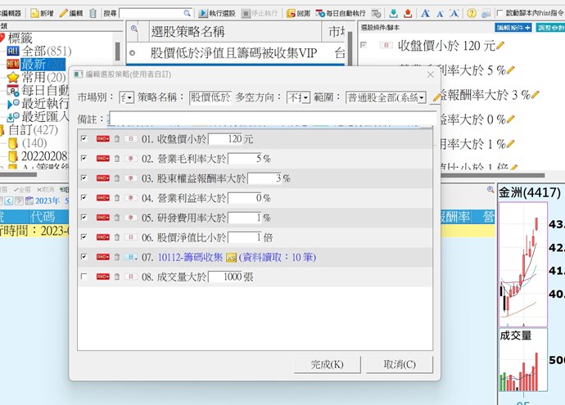Uncheck the 01 收盤價小於 condition checkbox
This screenshot has height=405, width=565.
click(85, 138)
